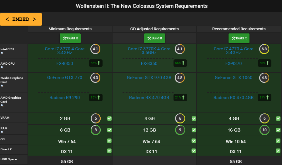Open FX-8350 link in Minimum Requirements
This screenshot has height=165, width=282.
(65, 63)
